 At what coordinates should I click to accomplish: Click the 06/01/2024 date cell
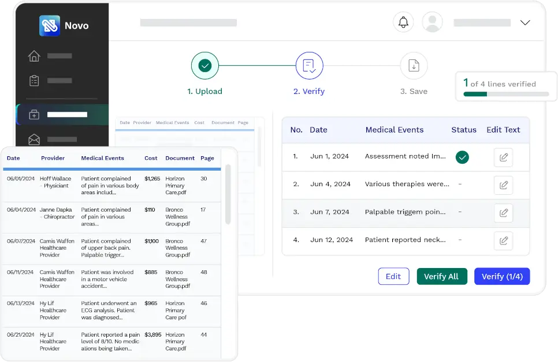coord(21,179)
